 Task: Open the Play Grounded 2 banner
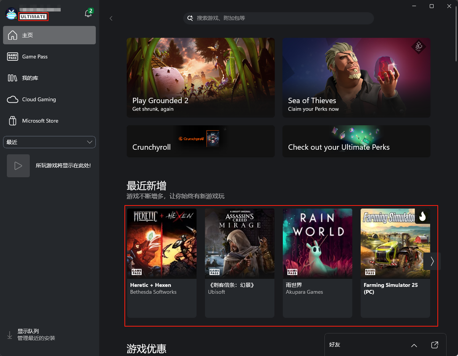coord(201,78)
